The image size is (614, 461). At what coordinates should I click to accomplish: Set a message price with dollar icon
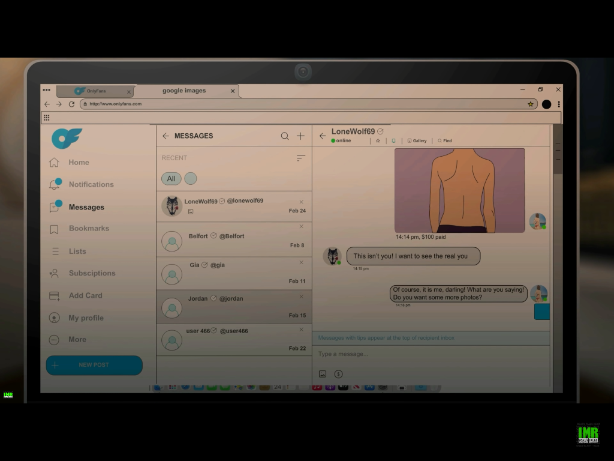pyautogui.click(x=339, y=374)
